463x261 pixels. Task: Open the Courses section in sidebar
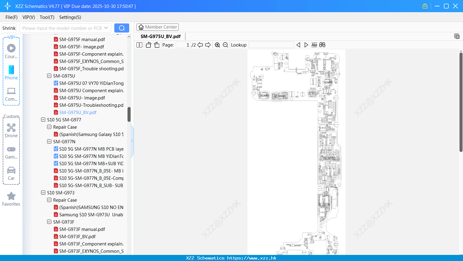[11, 51]
